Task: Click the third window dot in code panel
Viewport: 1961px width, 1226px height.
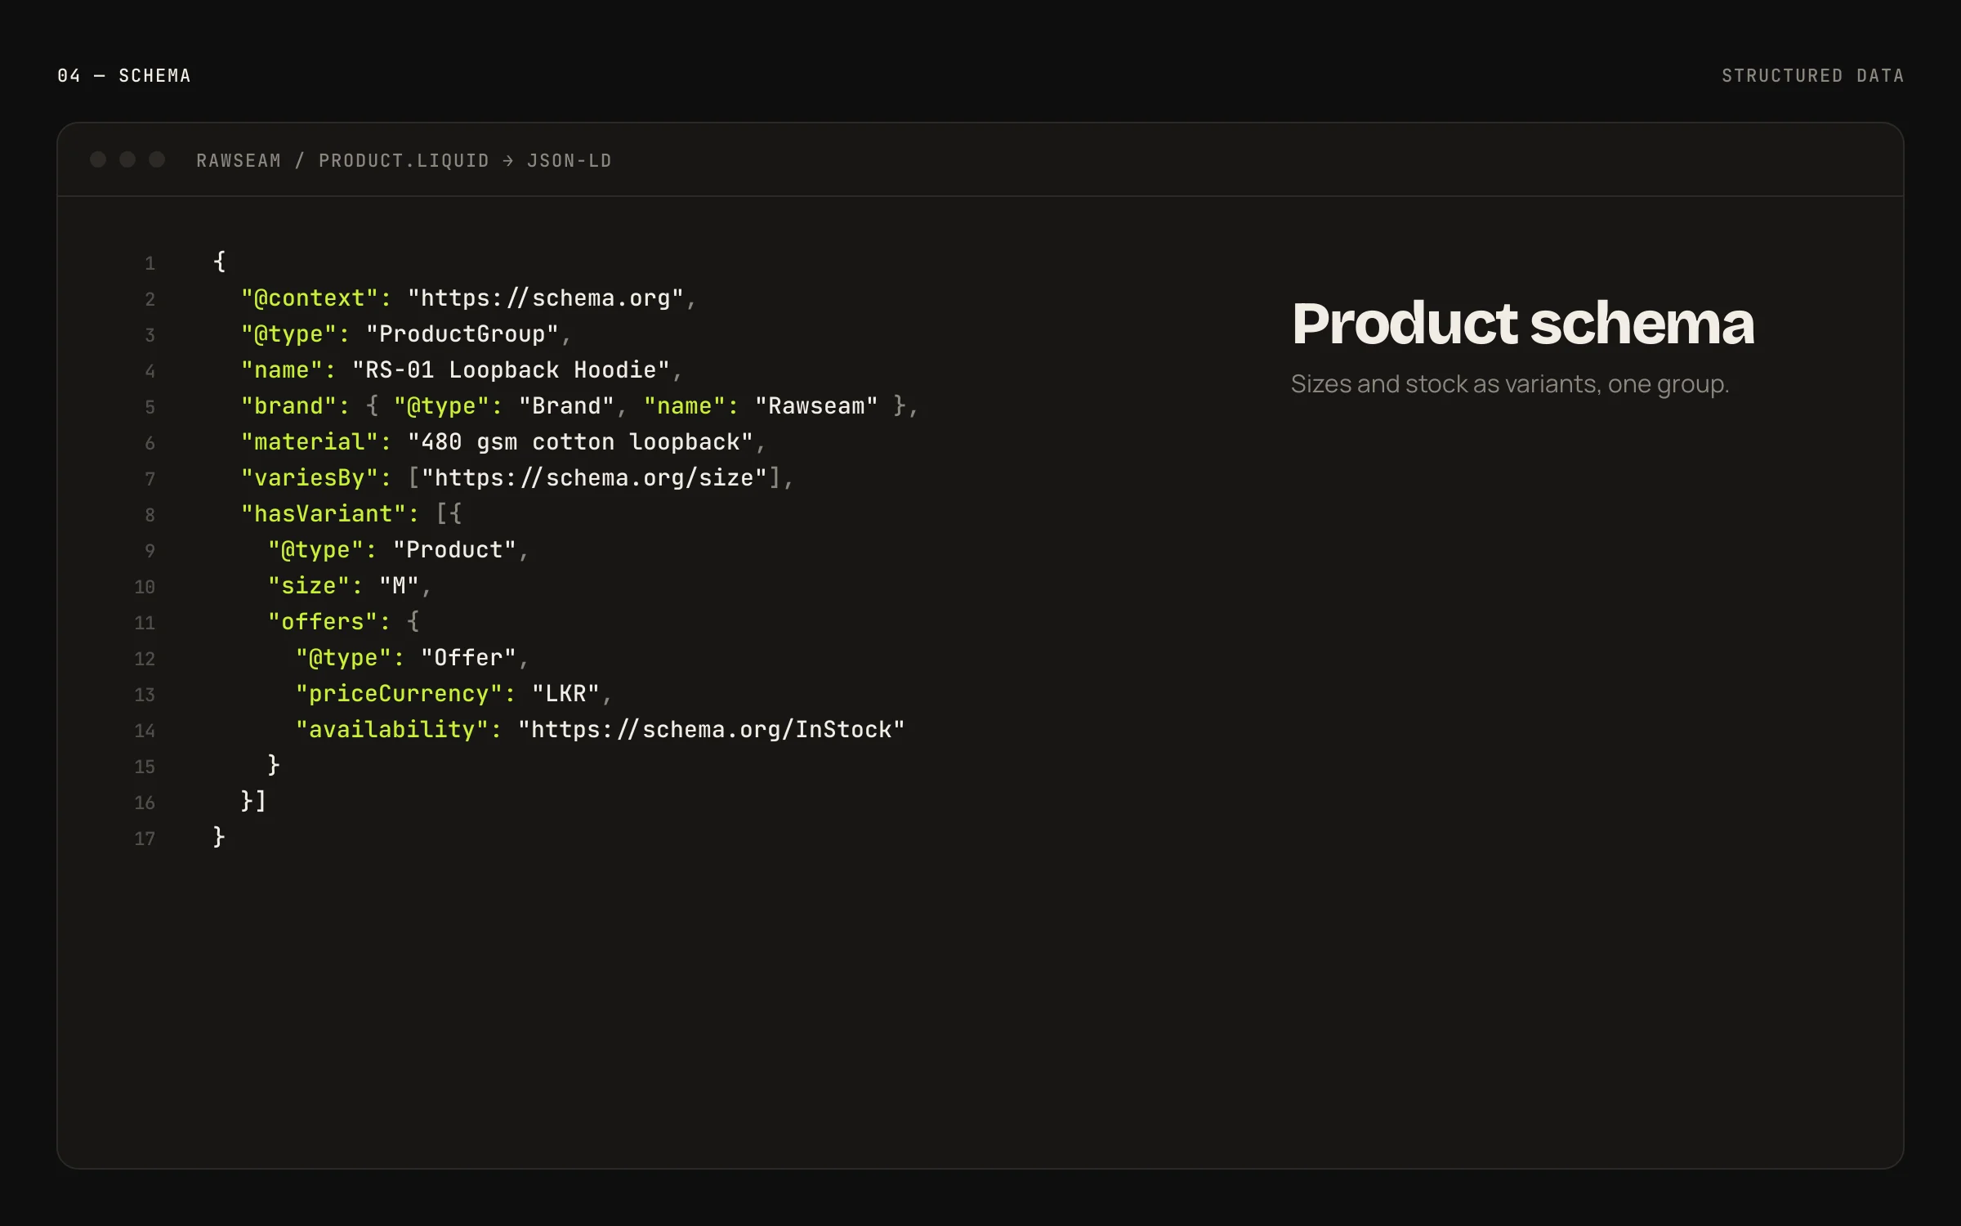Action: tap(157, 159)
